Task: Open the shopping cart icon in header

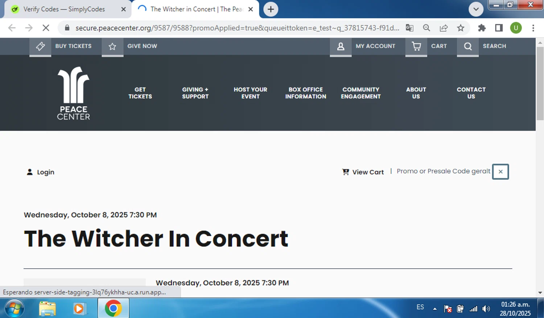Action: click(416, 46)
